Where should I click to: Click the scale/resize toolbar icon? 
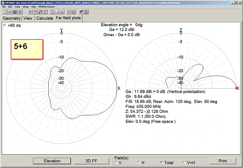[x=40, y=12]
